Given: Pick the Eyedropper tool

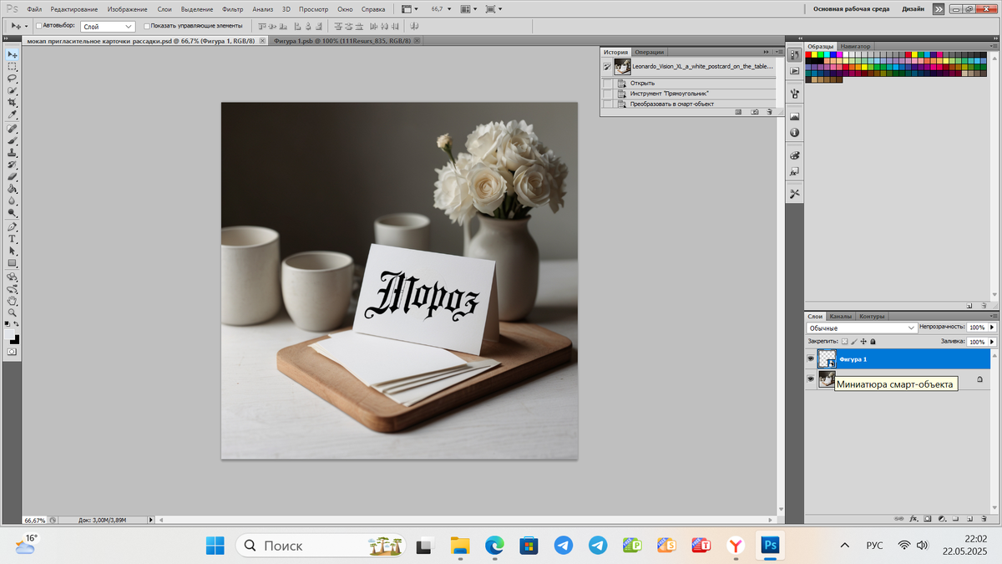Looking at the screenshot, I should [13, 114].
